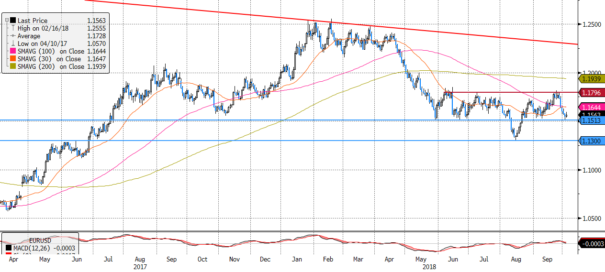Collapse the Last Price legend tree
Image resolution: width=605 pixels, height=272 pixels.
click(x=7, y=21)
